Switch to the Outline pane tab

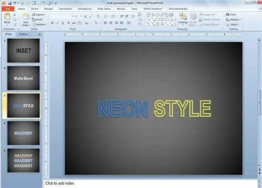tap(23, 34)
